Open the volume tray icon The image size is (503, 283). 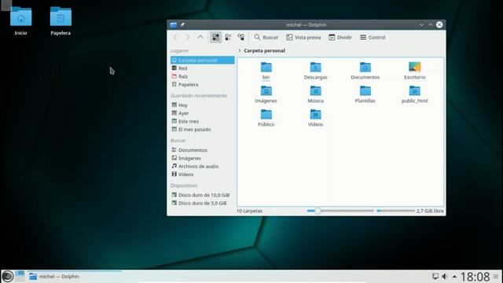point(445,276)
